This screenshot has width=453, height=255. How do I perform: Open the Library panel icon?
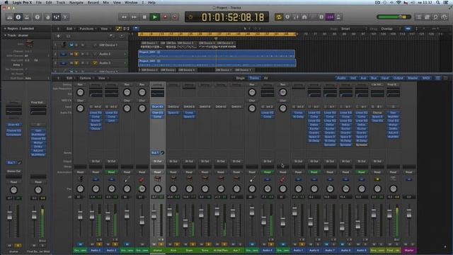coord(9,17)
